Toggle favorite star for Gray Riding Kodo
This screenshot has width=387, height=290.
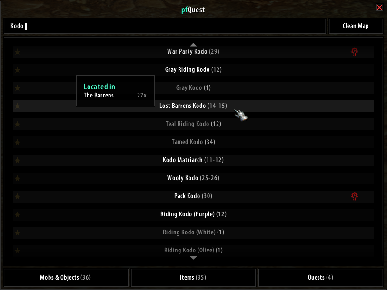tap(17, 70)
